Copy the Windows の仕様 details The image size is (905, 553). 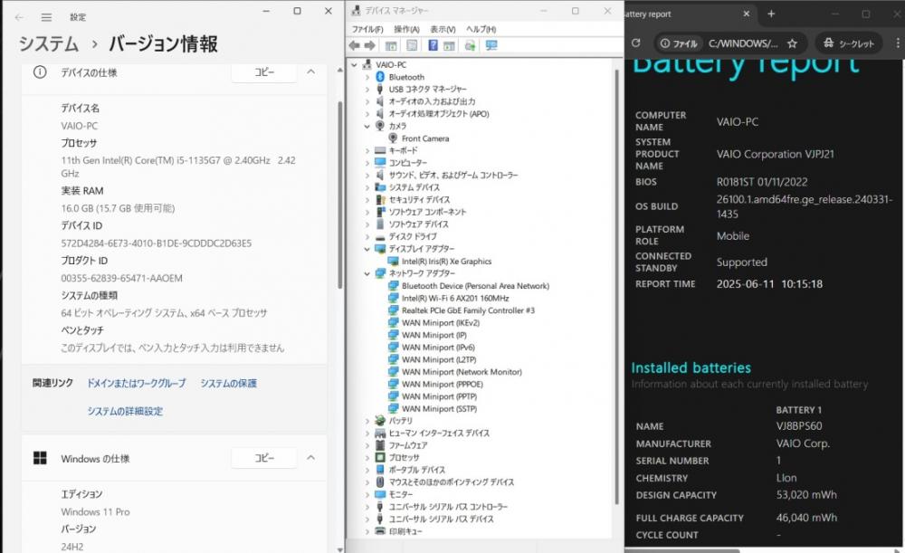[x=264, y=458]
